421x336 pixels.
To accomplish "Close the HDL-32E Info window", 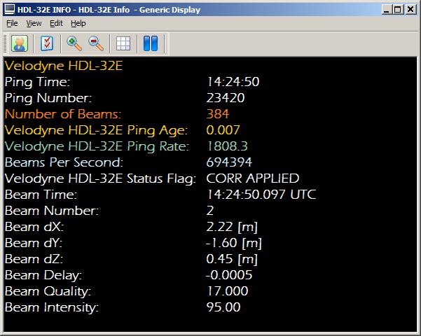I will click(x=410, y=10).
